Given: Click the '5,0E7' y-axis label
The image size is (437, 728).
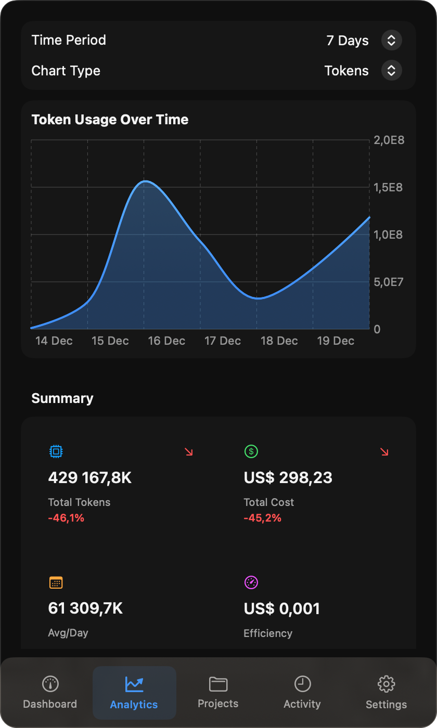Looking at the screenshot, I should coord(388,282).
